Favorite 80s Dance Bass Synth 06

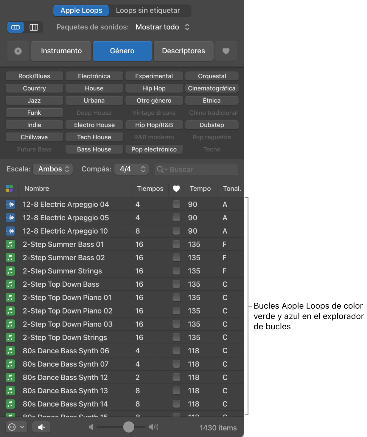176,351
